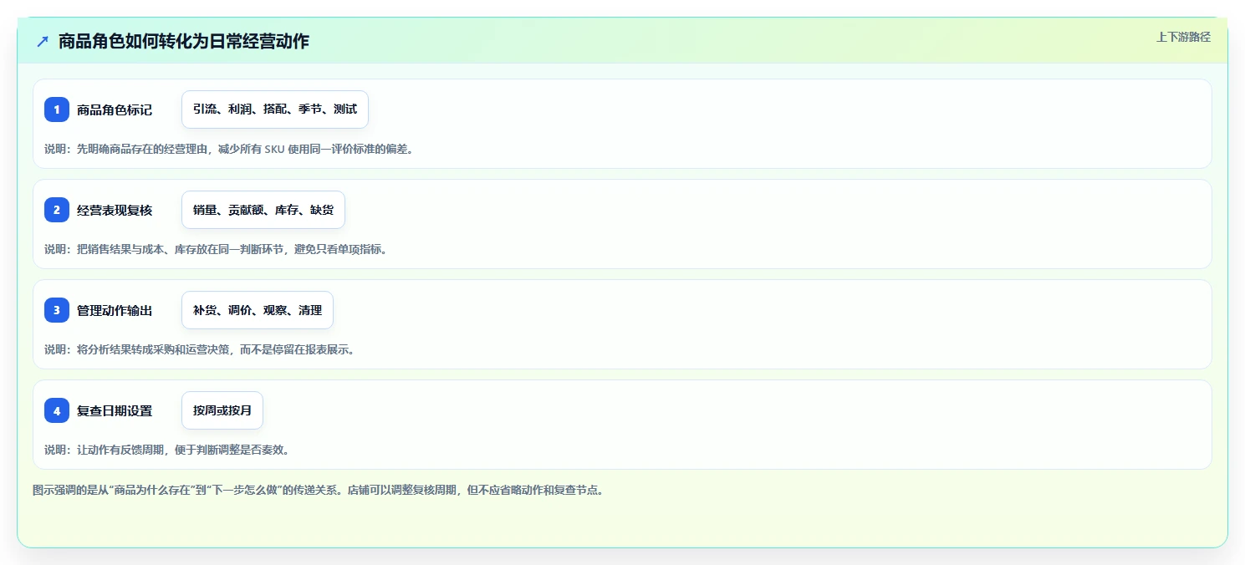
Task: Click the 管理动作输出 step title
Action: coord(115,311)
